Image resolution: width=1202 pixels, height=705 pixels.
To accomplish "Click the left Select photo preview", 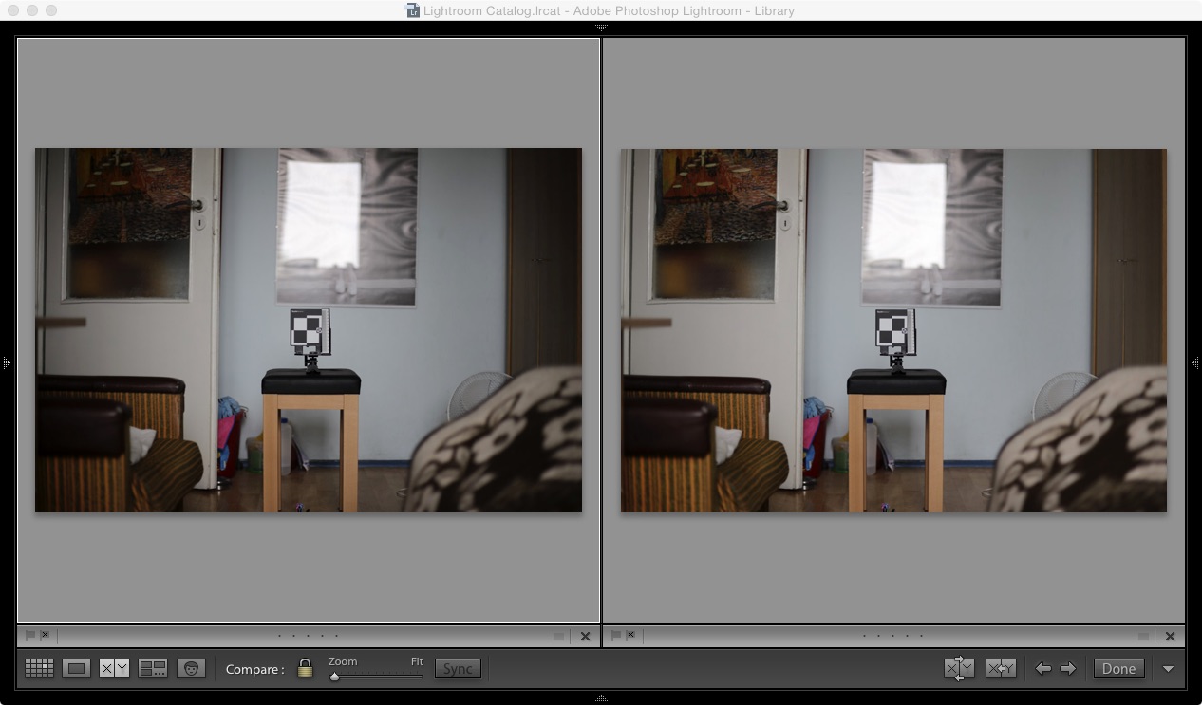I will click(x=309, y=330).
